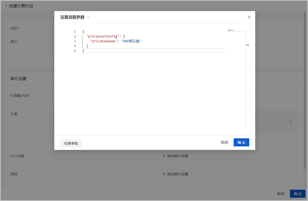Click the info icon next to 设置高级参数
308x201 pixels.
(89, 17)
